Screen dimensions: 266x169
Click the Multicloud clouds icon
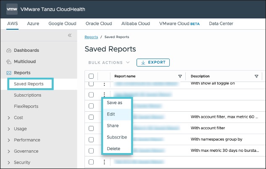[9, 61]
